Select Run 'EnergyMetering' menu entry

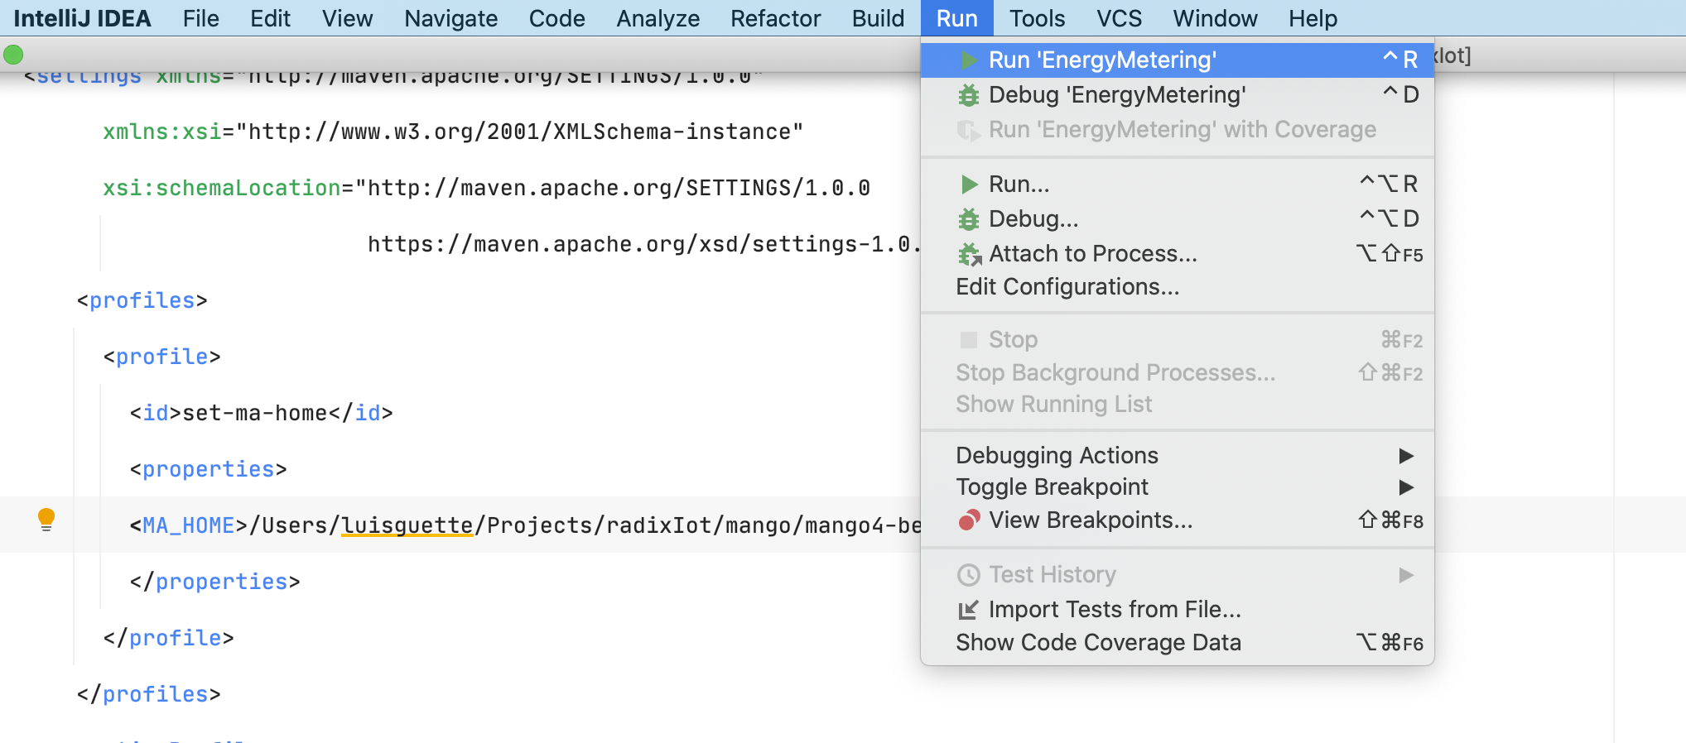[x=1178, y=60]
